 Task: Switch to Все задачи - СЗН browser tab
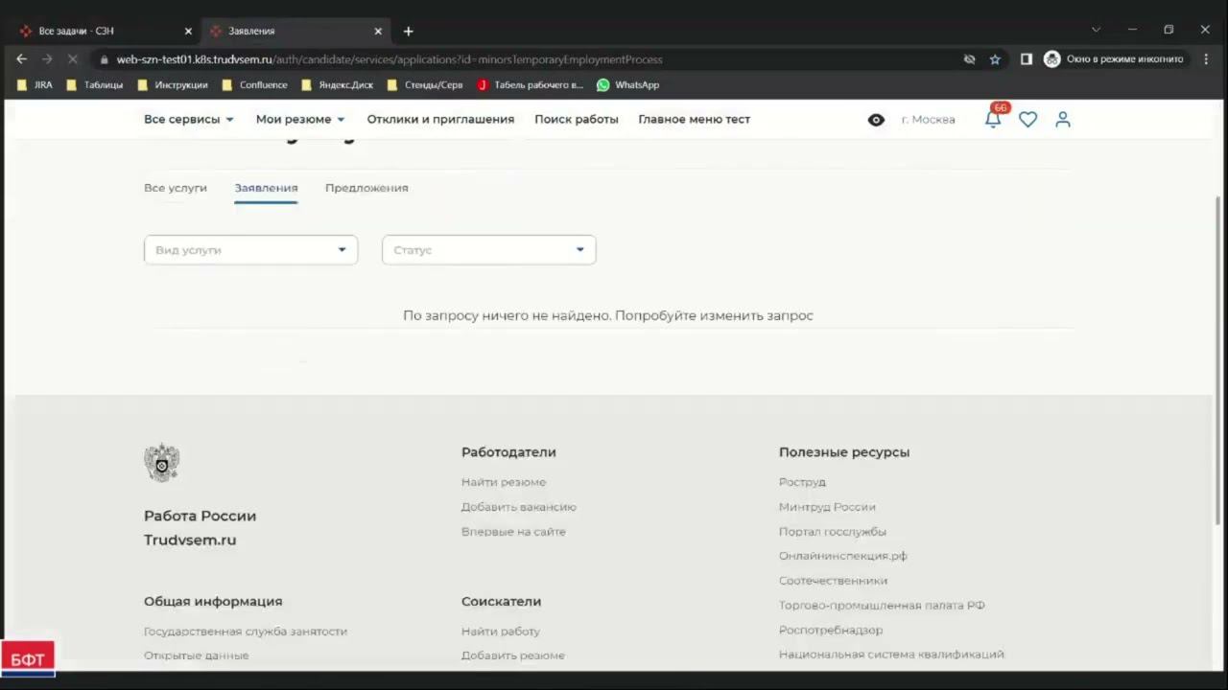pos(104,31)
